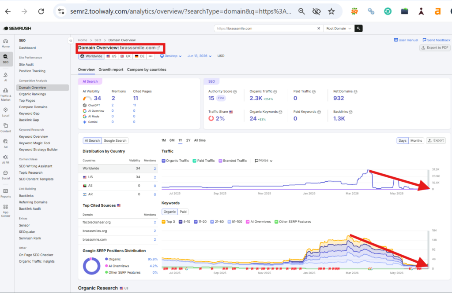The width and height of the screenshot is (452, 293).
Task: Switch to Compare by countries tab
Action: click(147, 70)
